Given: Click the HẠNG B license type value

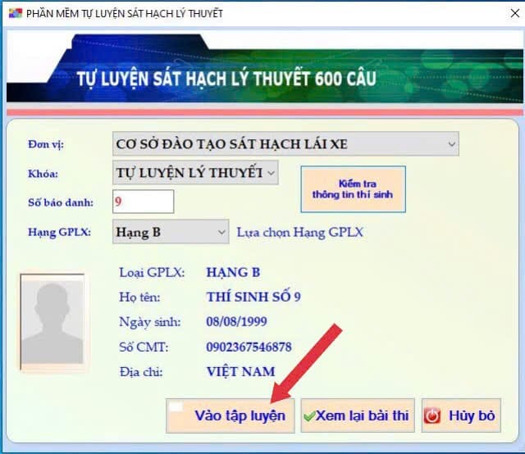Looking at the screenshot, I should click(233, 272).
